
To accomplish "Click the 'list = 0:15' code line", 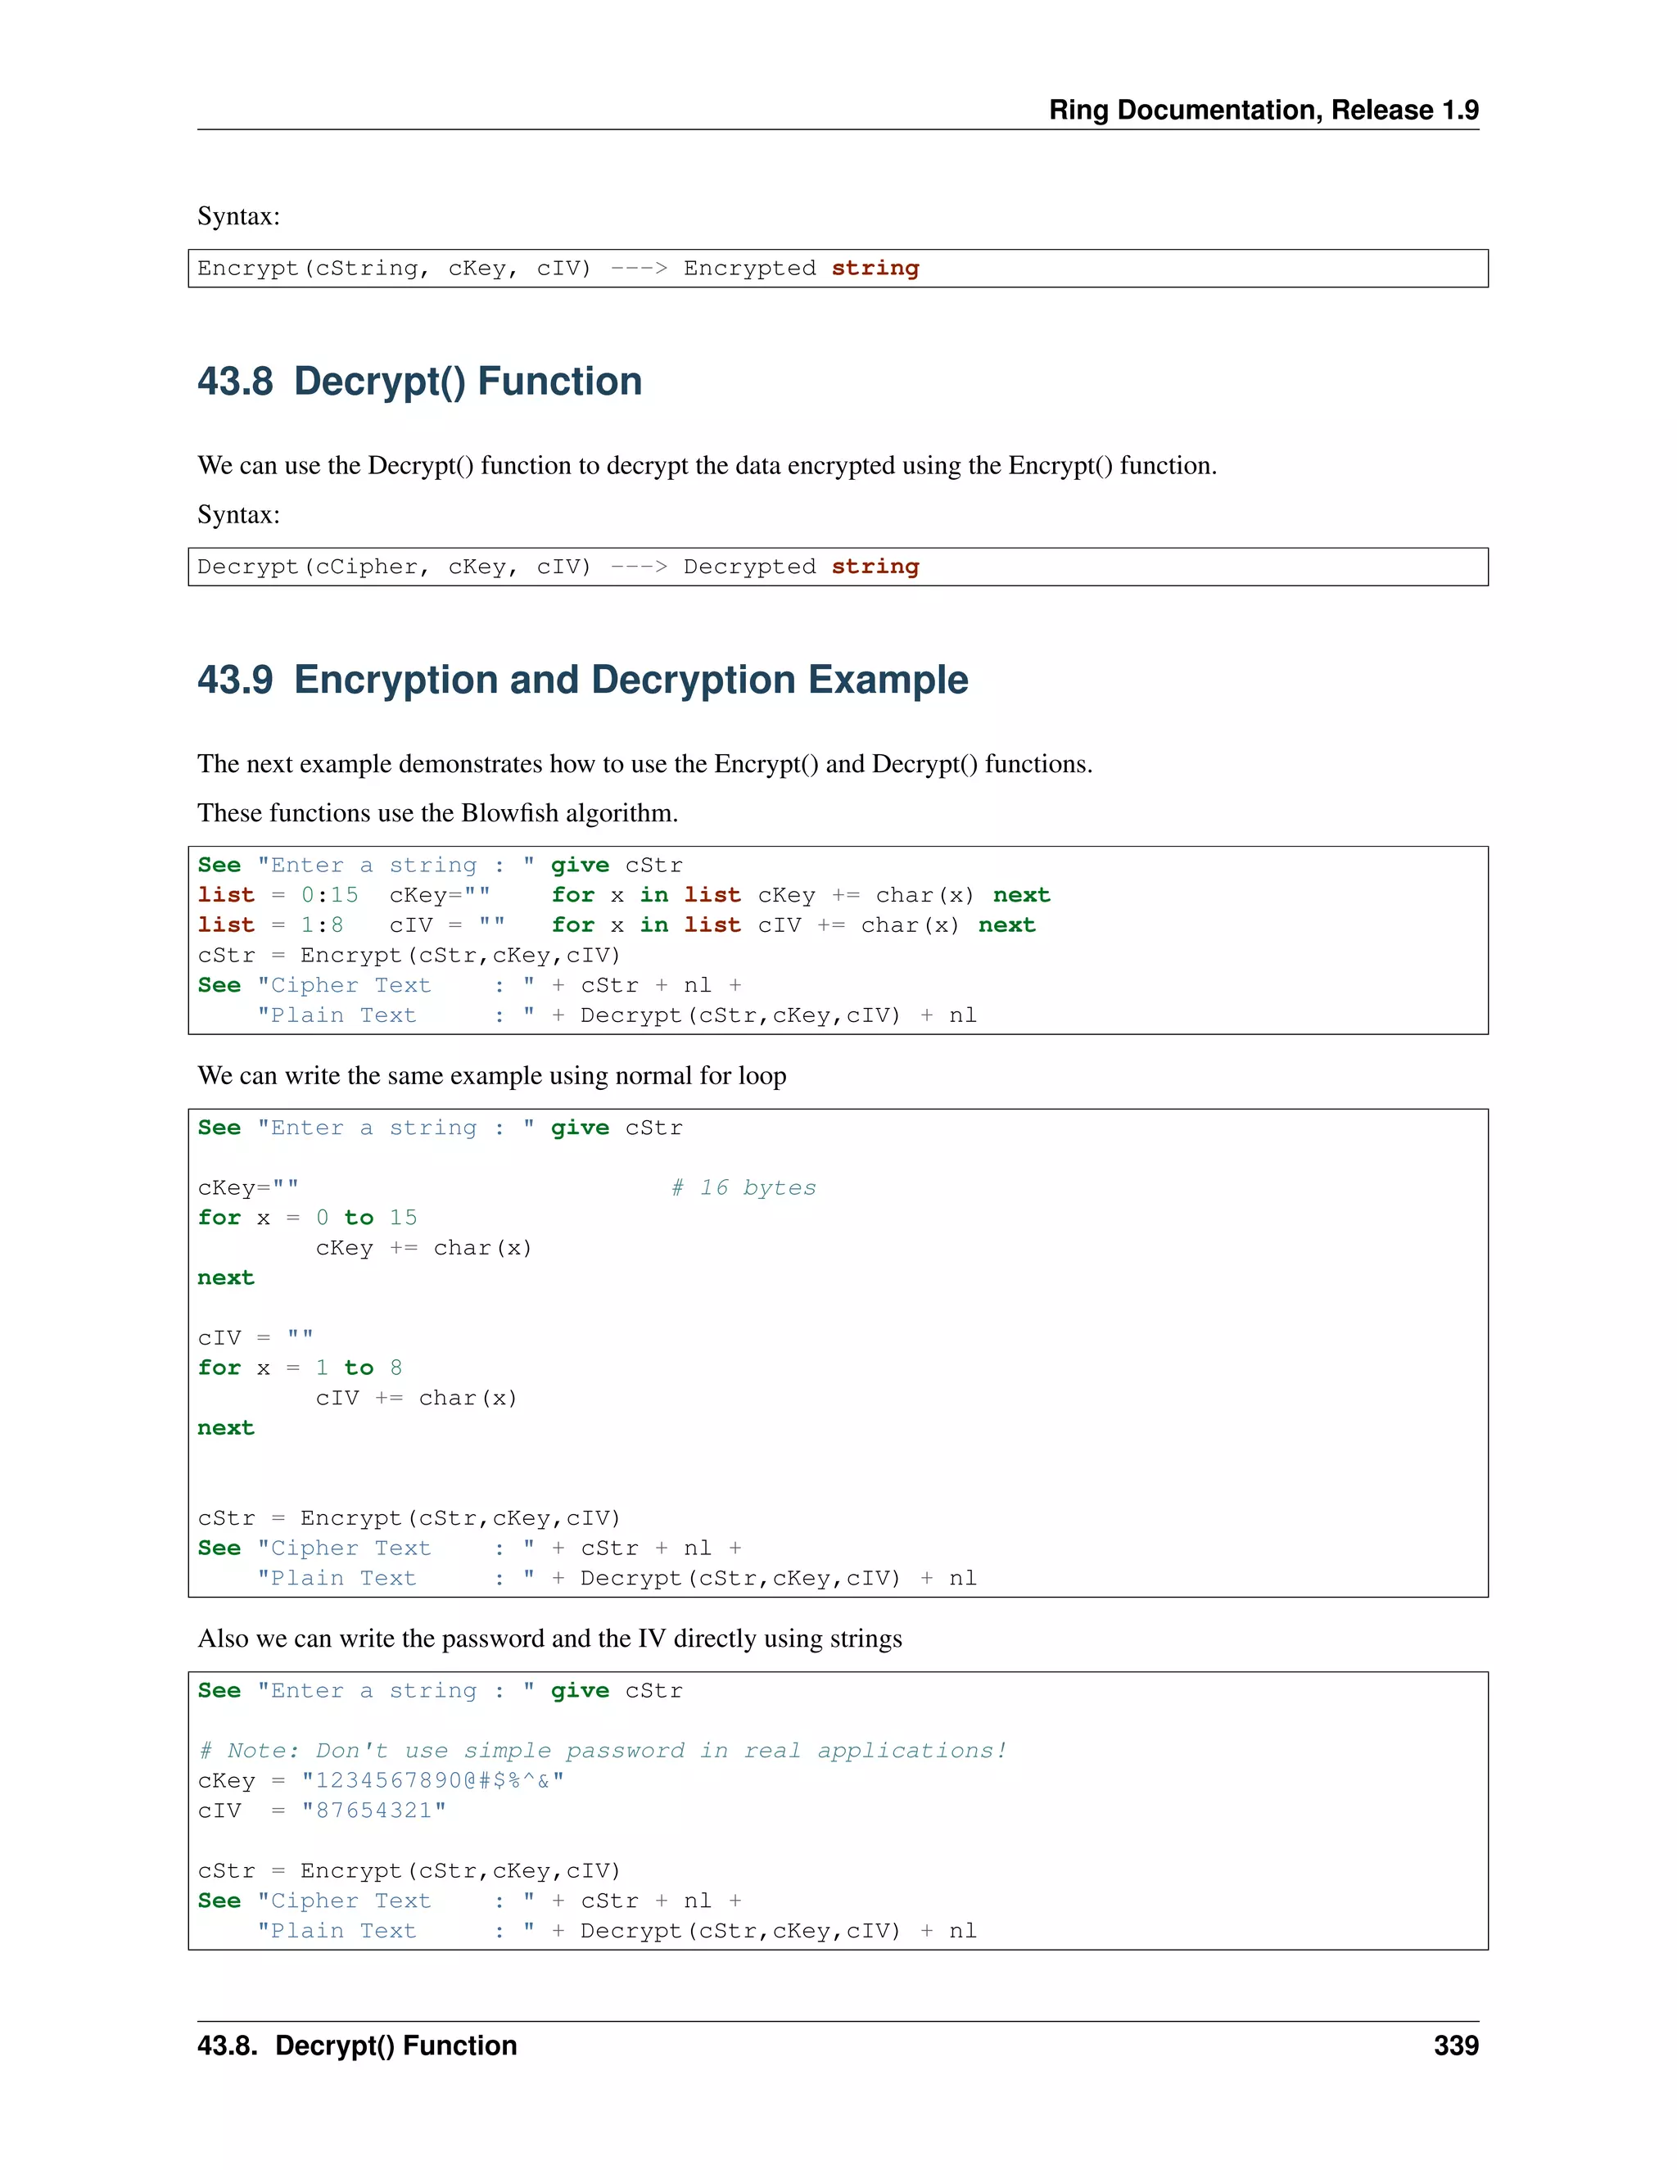I will point(278,895).
